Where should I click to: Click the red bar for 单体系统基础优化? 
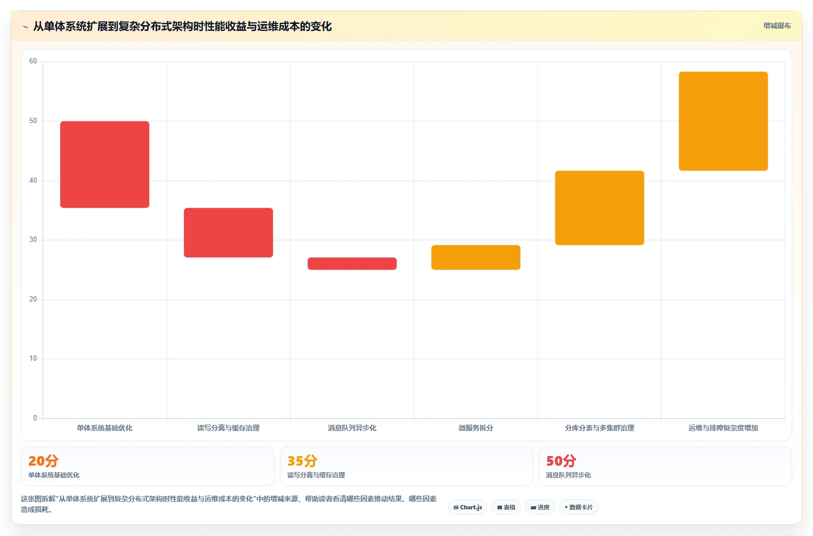click(x=104, y=165)
